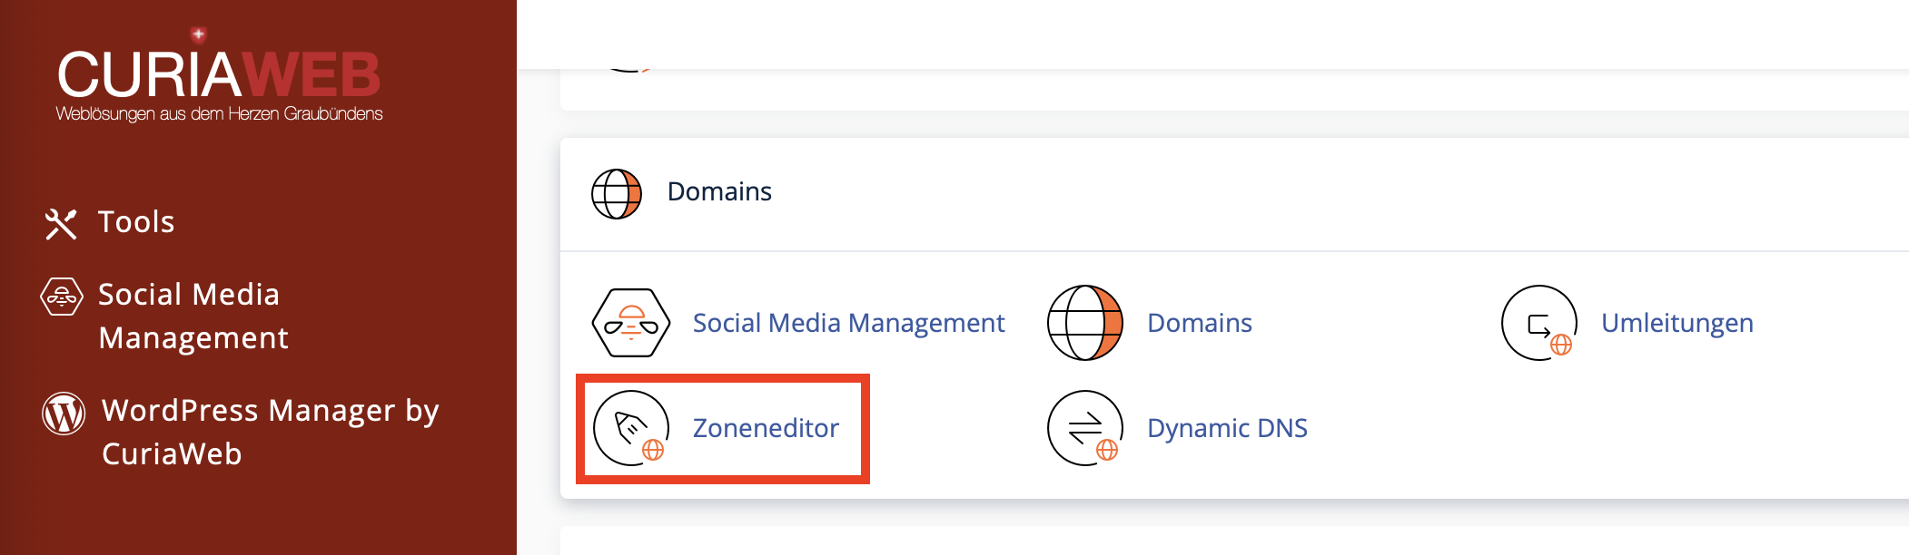Open WordPress Manager by CuriaWeb in sidebar
The height and width of the screenshot is (555, 1909).
pos(270,432)
